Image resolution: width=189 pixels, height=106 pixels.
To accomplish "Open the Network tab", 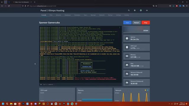I will (102, 15).
